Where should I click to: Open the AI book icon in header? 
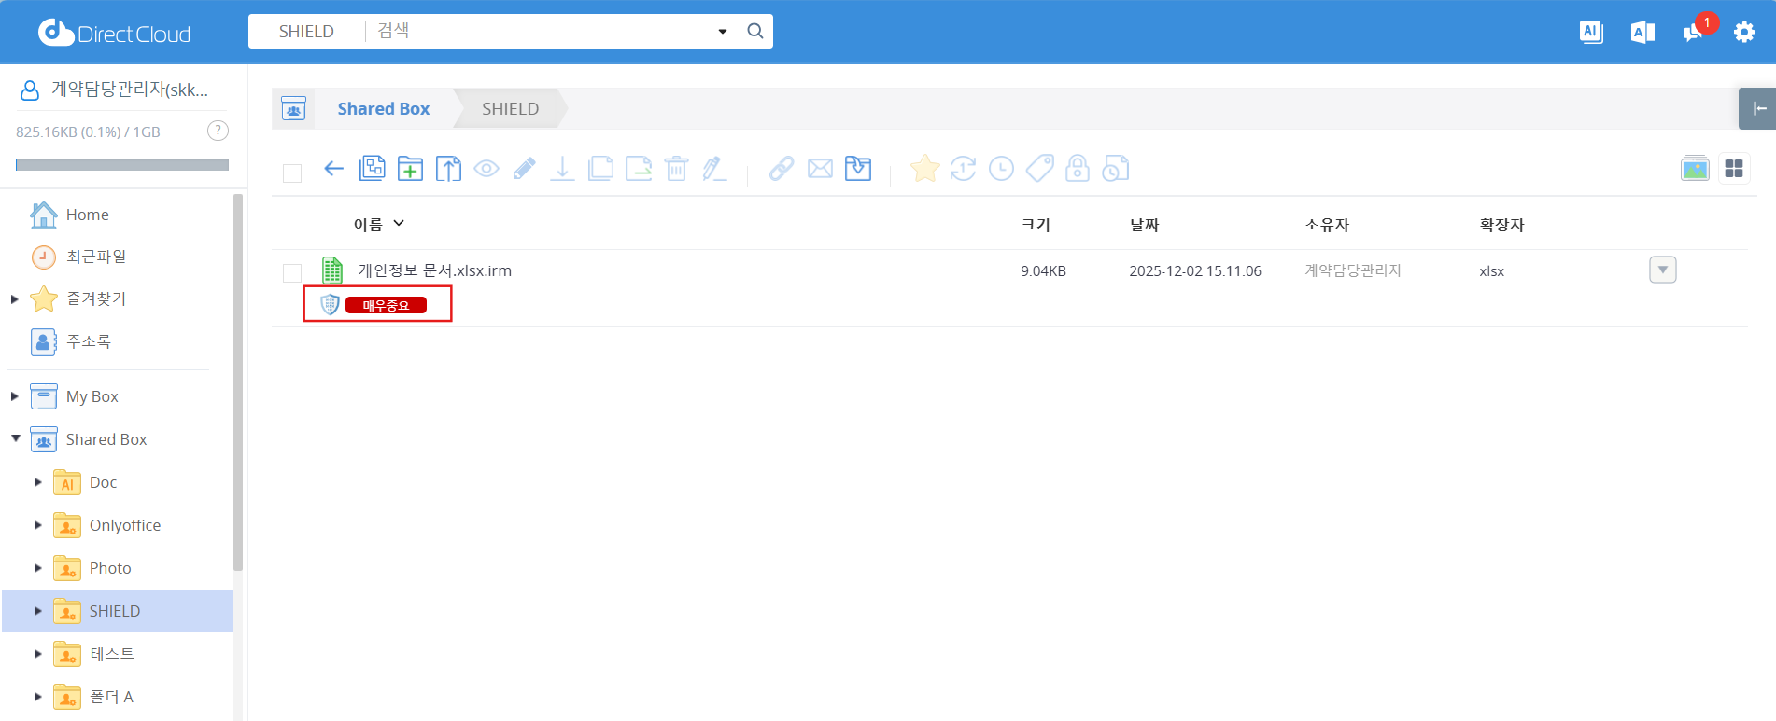coord(1642,33)
